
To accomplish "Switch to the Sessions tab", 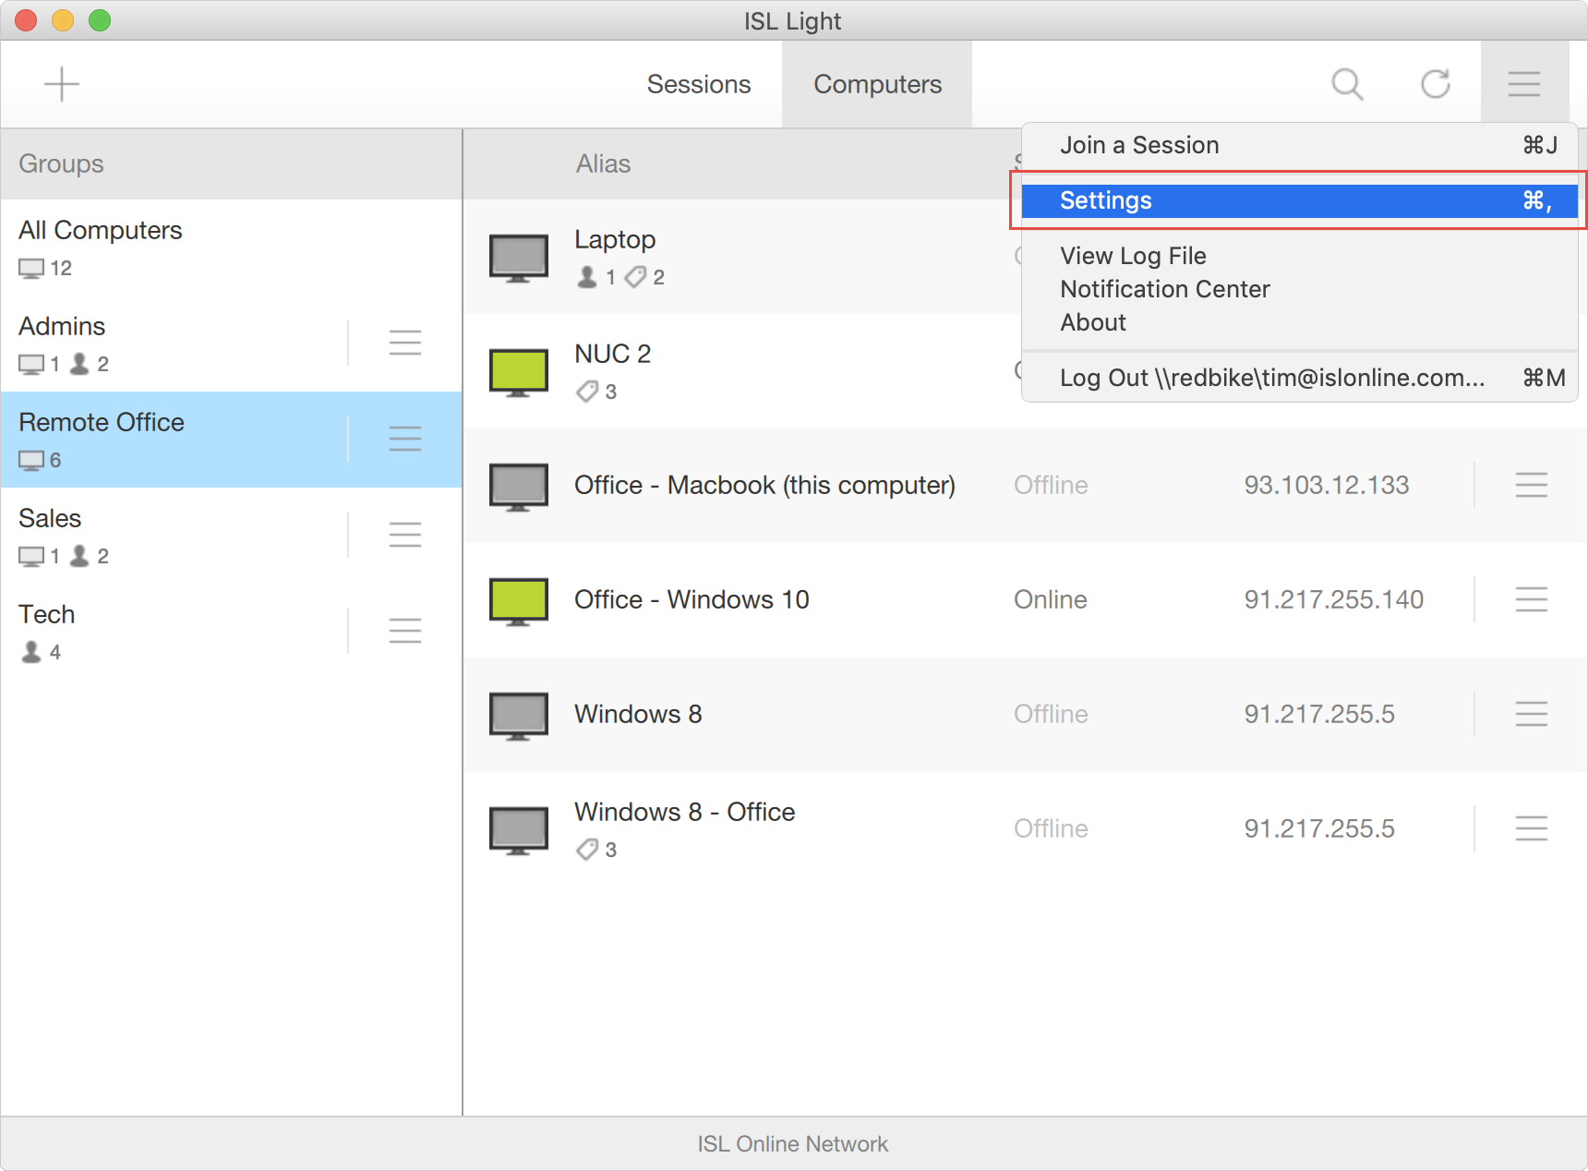I will (x=699, y=84).
